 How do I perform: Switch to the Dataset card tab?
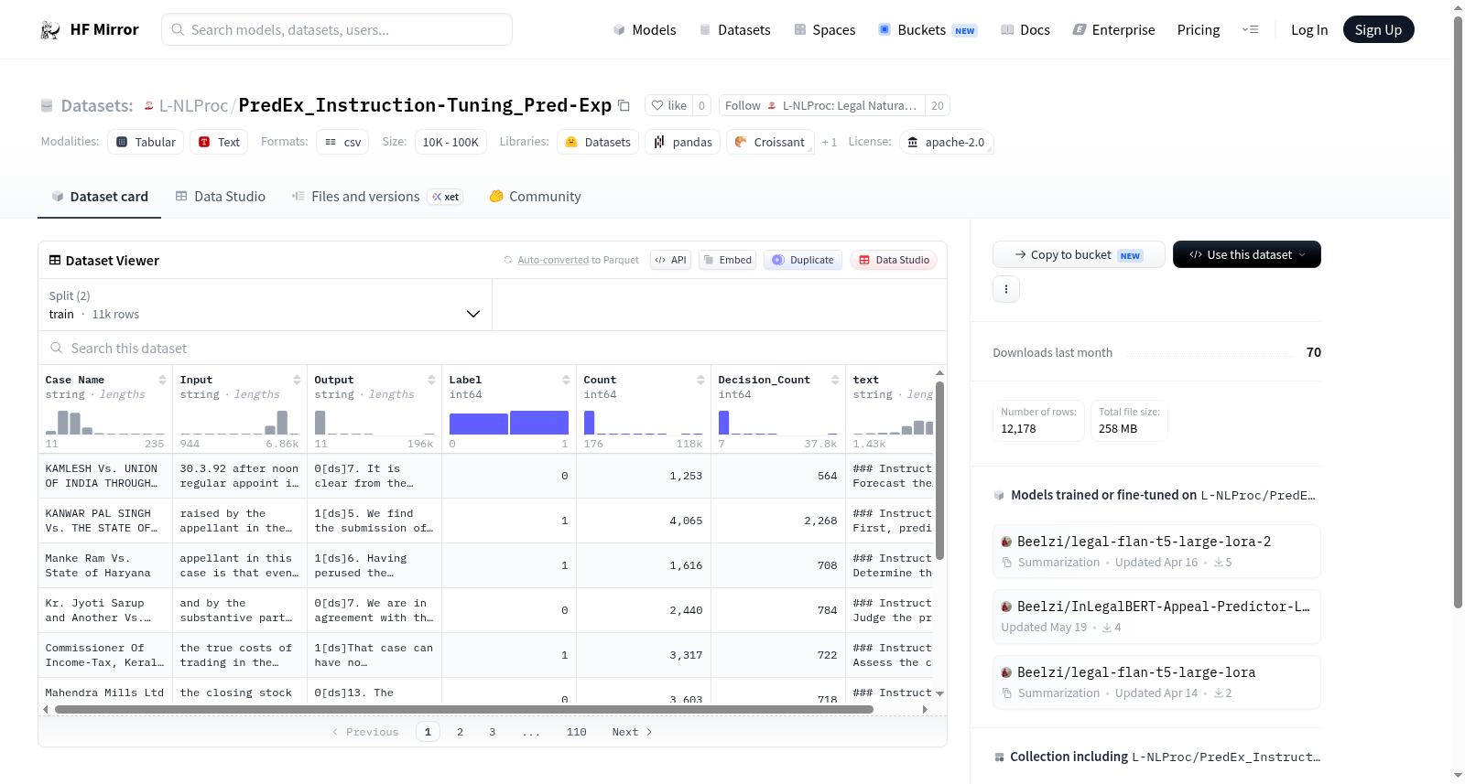(99, 196)
